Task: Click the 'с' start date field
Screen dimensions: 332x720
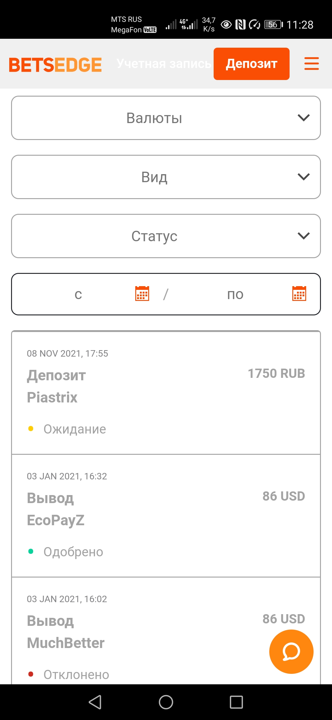Action: tap(78, 294)
